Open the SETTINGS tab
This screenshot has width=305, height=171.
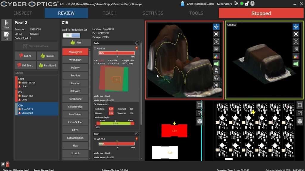(x=153, y=13)
